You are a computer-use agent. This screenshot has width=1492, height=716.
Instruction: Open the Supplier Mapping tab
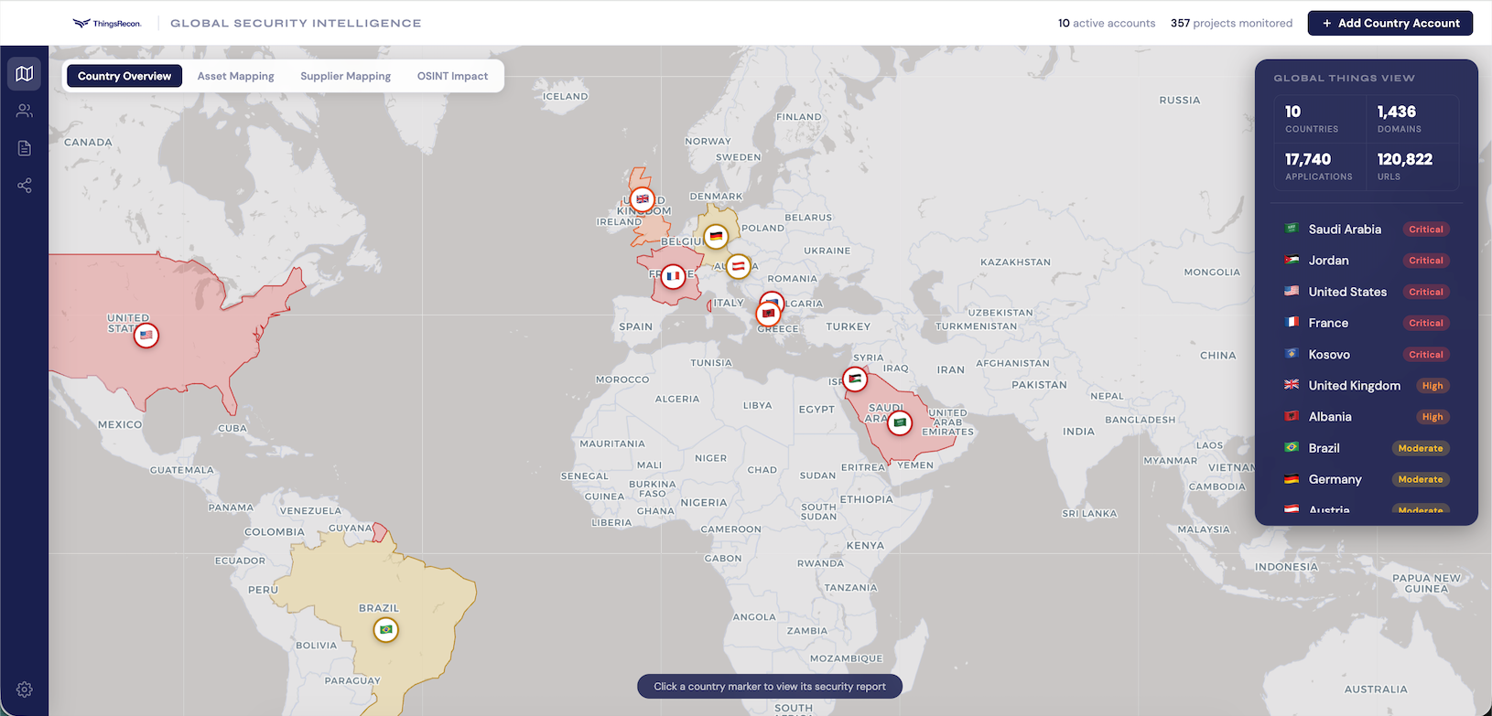coord(345,76)
